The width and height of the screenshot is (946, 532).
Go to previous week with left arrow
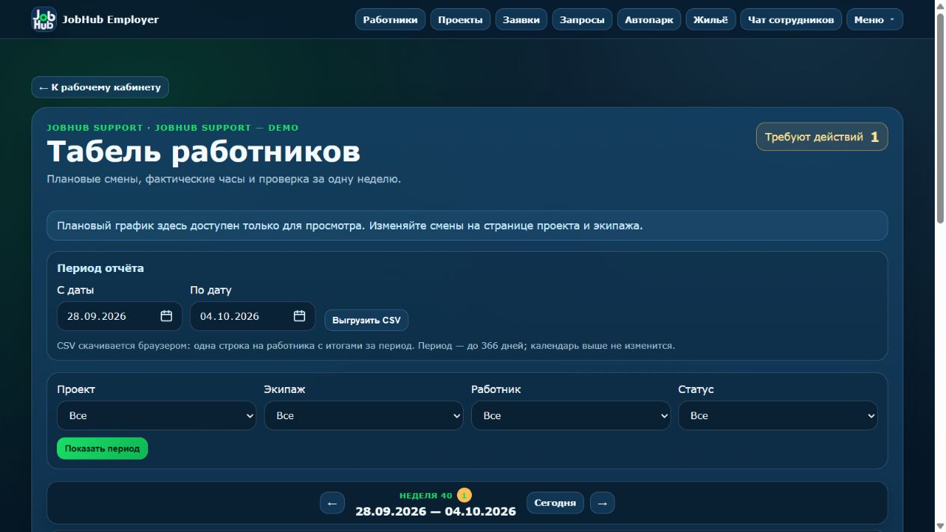(332, 503)
